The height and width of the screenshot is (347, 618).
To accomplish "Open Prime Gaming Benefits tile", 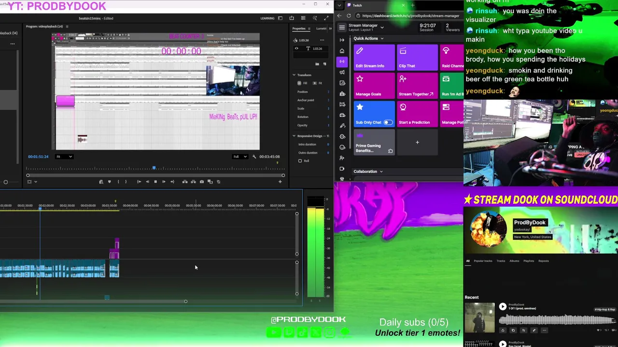I will point(374,142).
